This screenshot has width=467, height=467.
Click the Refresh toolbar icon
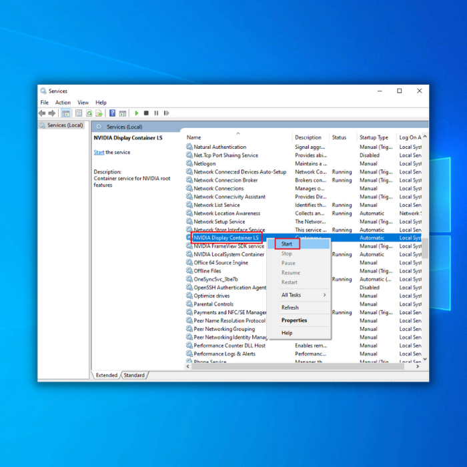click(x=89, y=113)
